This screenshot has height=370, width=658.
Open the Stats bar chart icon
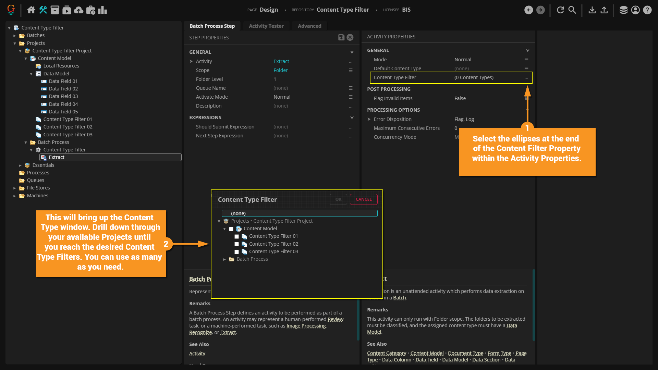pos(102,10)
